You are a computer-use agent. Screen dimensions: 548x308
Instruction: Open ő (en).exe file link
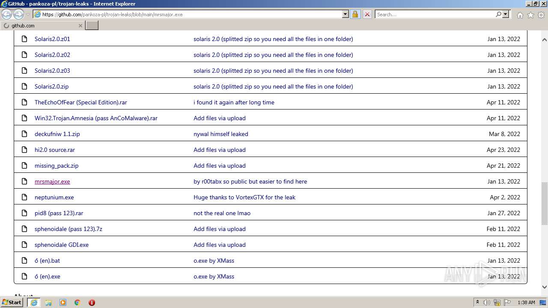(x=48, y=276)
